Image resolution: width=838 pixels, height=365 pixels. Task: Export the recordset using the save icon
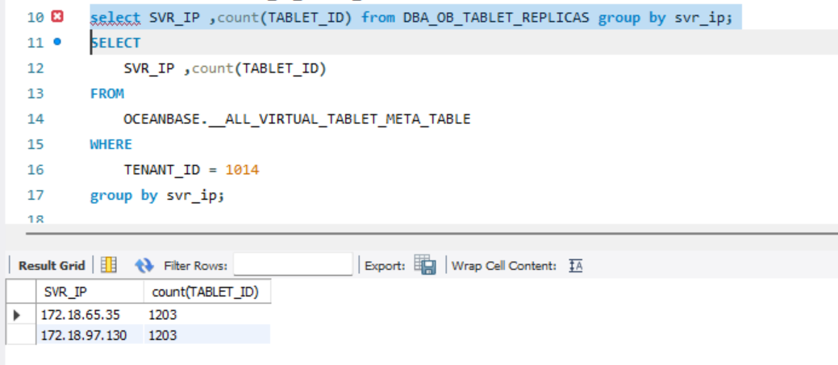point(424,265)
